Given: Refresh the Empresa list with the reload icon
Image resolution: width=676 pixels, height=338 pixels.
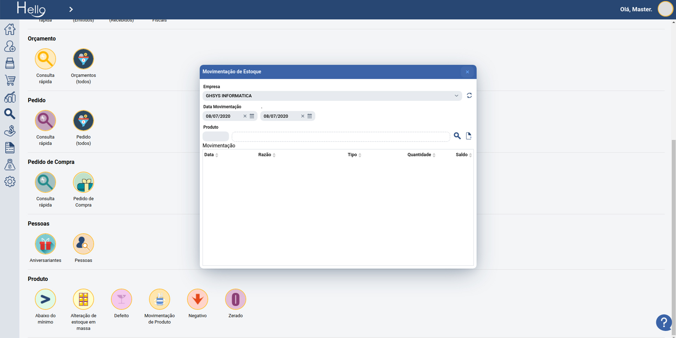Looking at the screenshot, I should point(469,95).
